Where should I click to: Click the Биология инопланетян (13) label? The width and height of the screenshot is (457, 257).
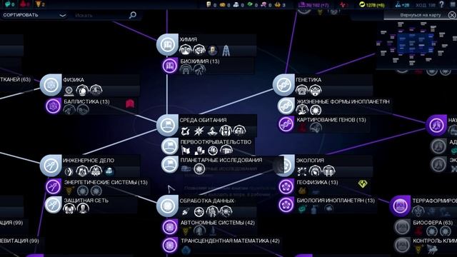336,201
